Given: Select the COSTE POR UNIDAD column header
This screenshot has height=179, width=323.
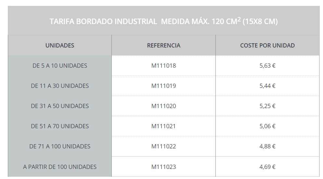Looking at the screenshot, I should pyautogui.click(x=267, y=45).
